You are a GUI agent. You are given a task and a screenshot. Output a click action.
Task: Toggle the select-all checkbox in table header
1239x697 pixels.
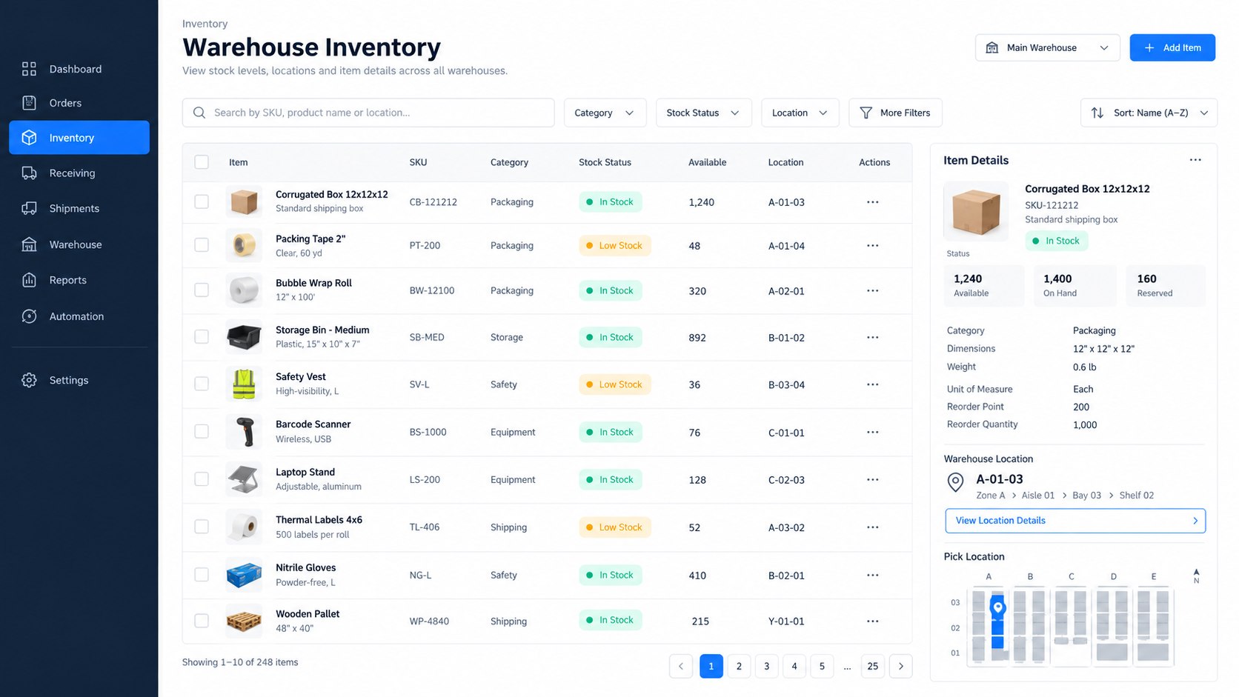tap(202, 162)
